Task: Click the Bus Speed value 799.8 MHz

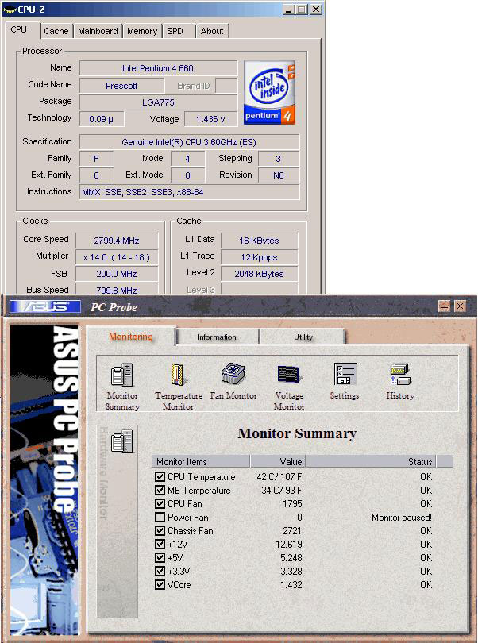Action: (x=117, y=289)
